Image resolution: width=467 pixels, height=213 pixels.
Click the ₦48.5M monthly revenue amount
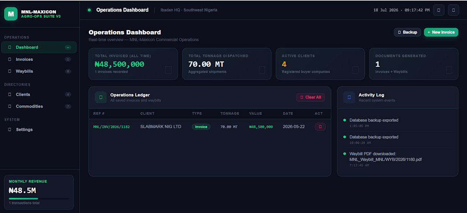coord(23,190)
